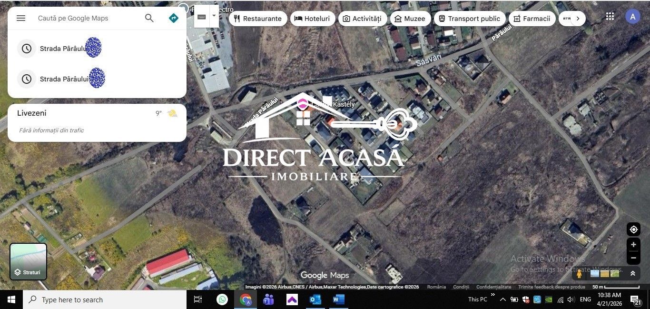Select first Strada Pârâului recent search
650x309 pixels.
[97, 48]
